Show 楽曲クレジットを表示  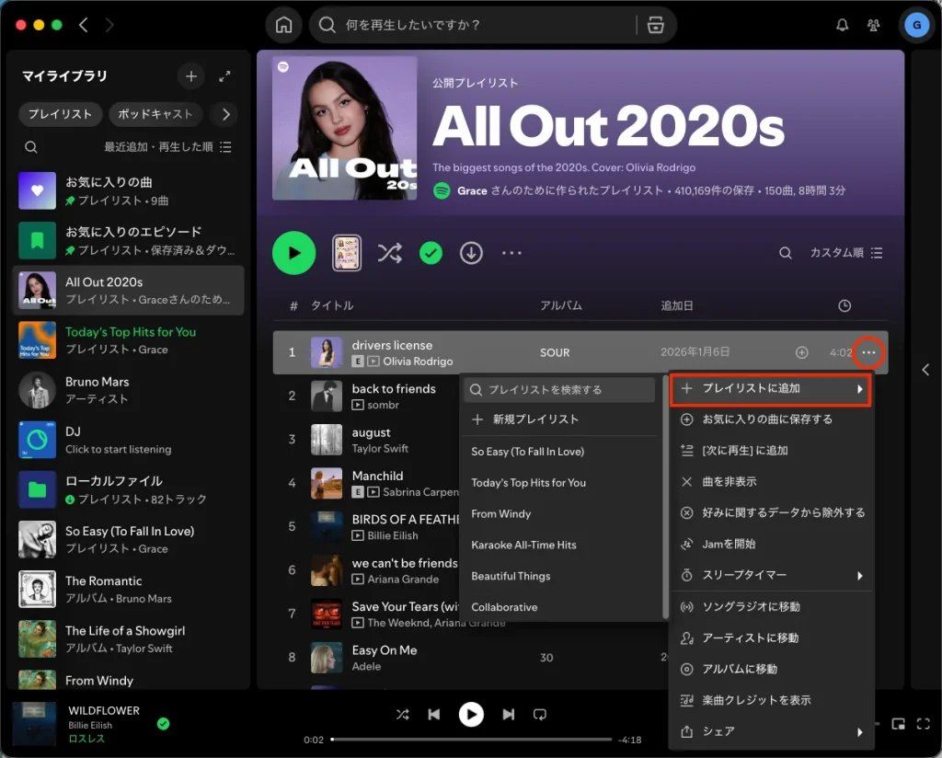pyautogui.click(x=771, y=700)
